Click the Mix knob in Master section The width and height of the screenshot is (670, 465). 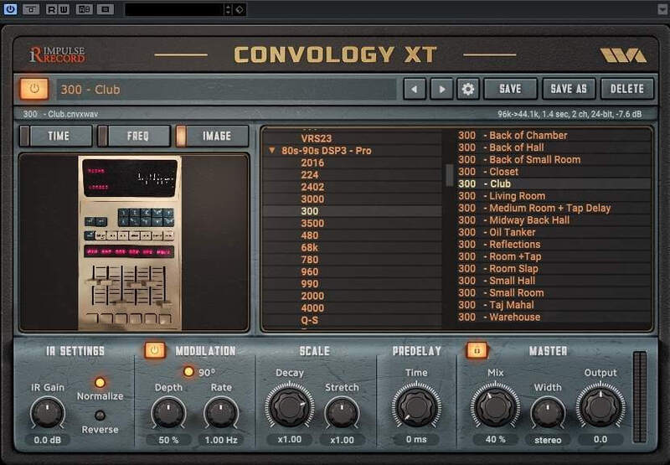click(495, 408)
